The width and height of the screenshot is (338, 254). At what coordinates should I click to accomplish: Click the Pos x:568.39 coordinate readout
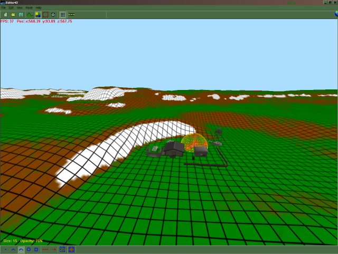point(29,21)
